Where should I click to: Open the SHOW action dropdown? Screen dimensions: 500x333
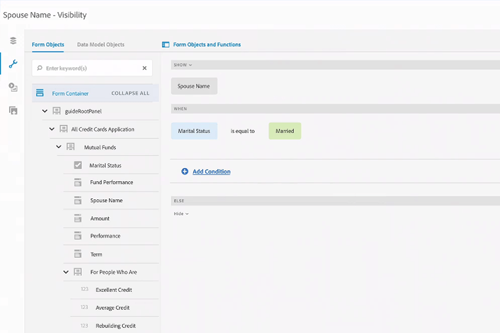[183, 65]
